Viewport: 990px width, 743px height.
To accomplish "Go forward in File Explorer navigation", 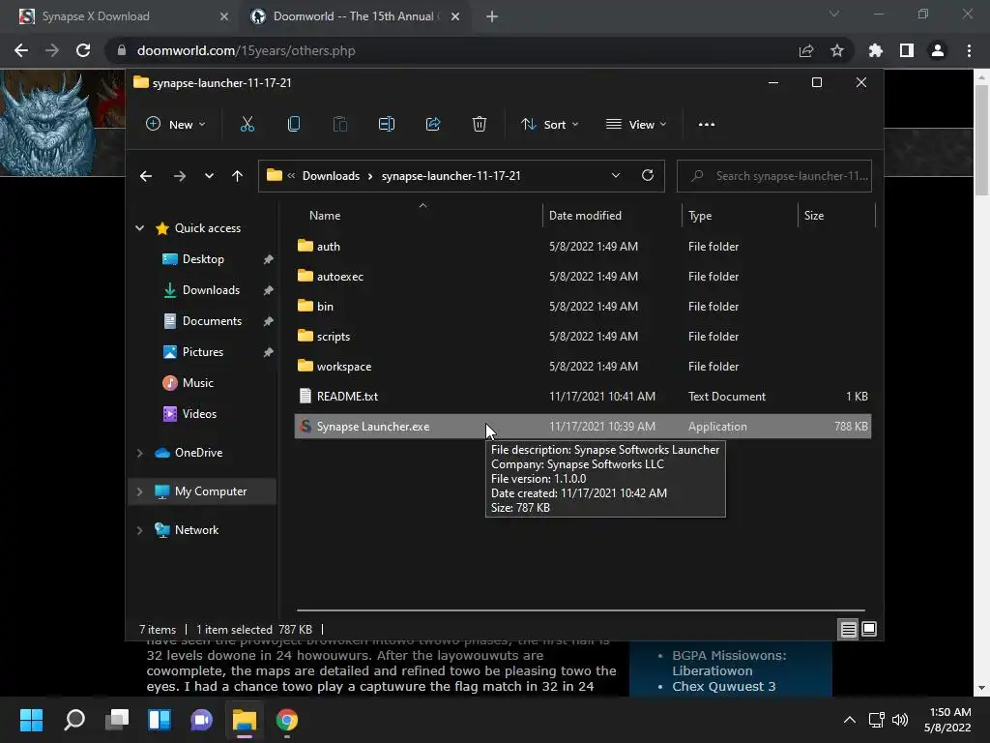I will pos(179,176).
